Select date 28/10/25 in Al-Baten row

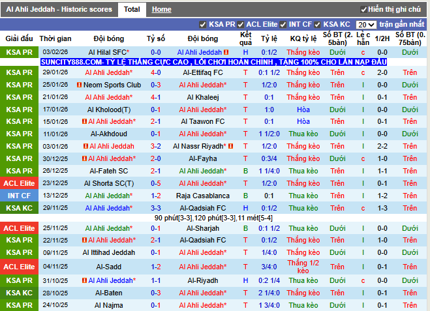point(55,293)
